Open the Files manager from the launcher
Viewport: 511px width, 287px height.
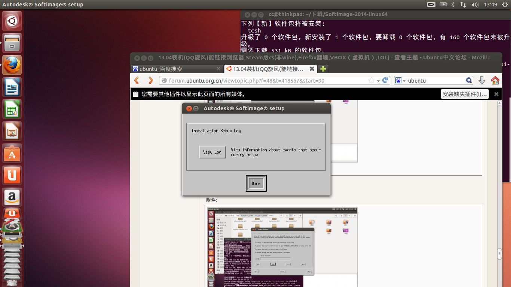point(12,43)
